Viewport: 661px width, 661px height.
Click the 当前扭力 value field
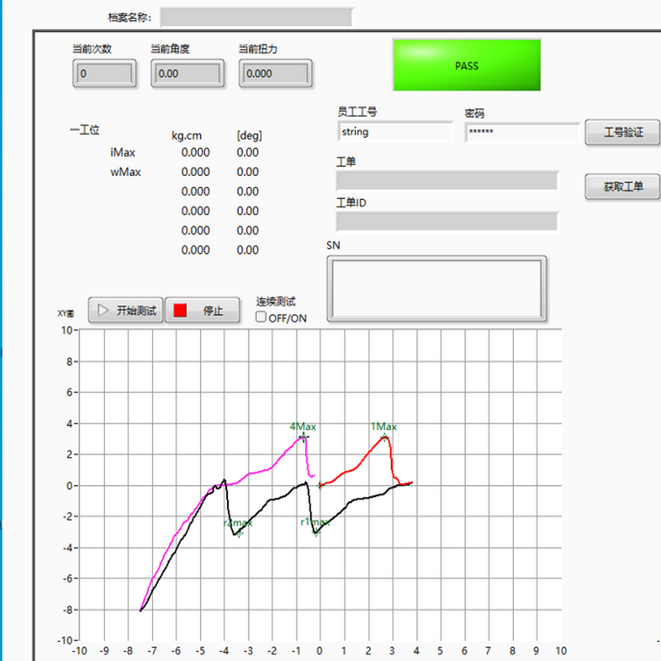[276, 74]
